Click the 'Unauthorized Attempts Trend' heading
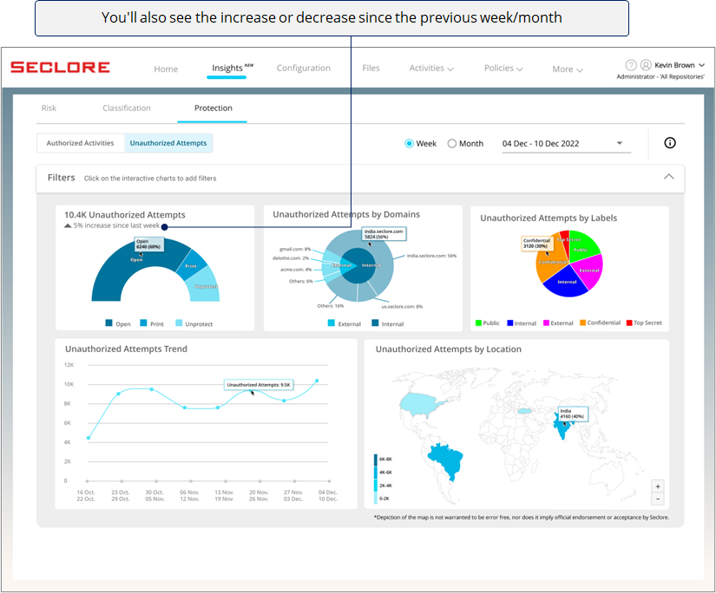 point(126,349)
